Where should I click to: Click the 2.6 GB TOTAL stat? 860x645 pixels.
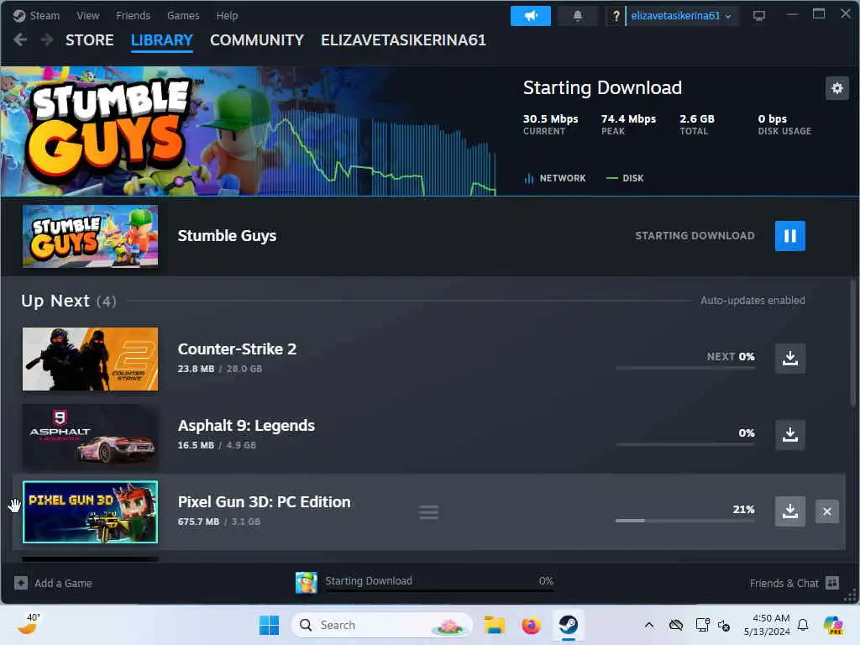point(696,124)
